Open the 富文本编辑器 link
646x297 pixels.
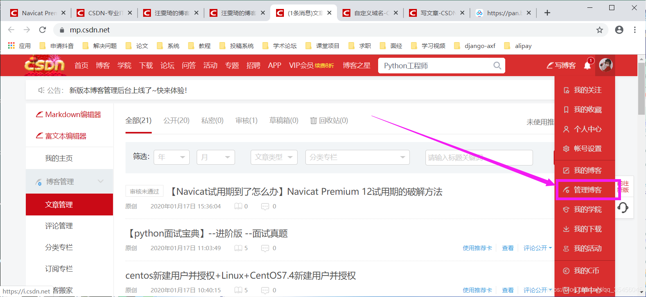[x=61, y=136]
